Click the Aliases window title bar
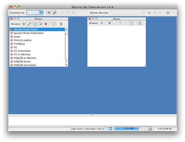 click(x=117, y=19)
